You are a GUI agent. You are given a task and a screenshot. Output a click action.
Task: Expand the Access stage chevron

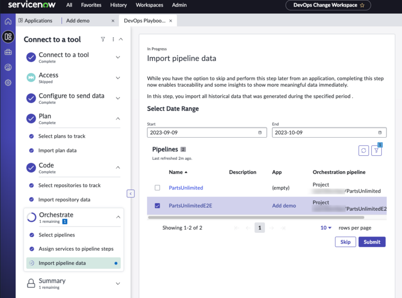[118, 78]
